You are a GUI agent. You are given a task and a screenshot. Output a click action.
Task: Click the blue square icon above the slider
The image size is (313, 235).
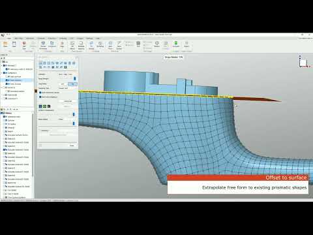tap(40, 106)
